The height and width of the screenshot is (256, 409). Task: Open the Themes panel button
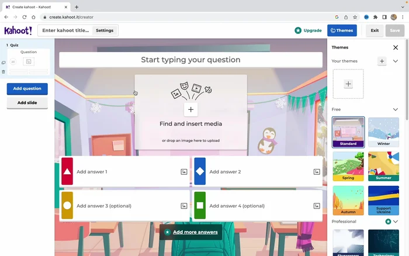coord(342,30)
